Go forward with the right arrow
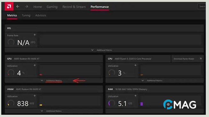This screenshot has height=117, width=209. tap(27, 6)
